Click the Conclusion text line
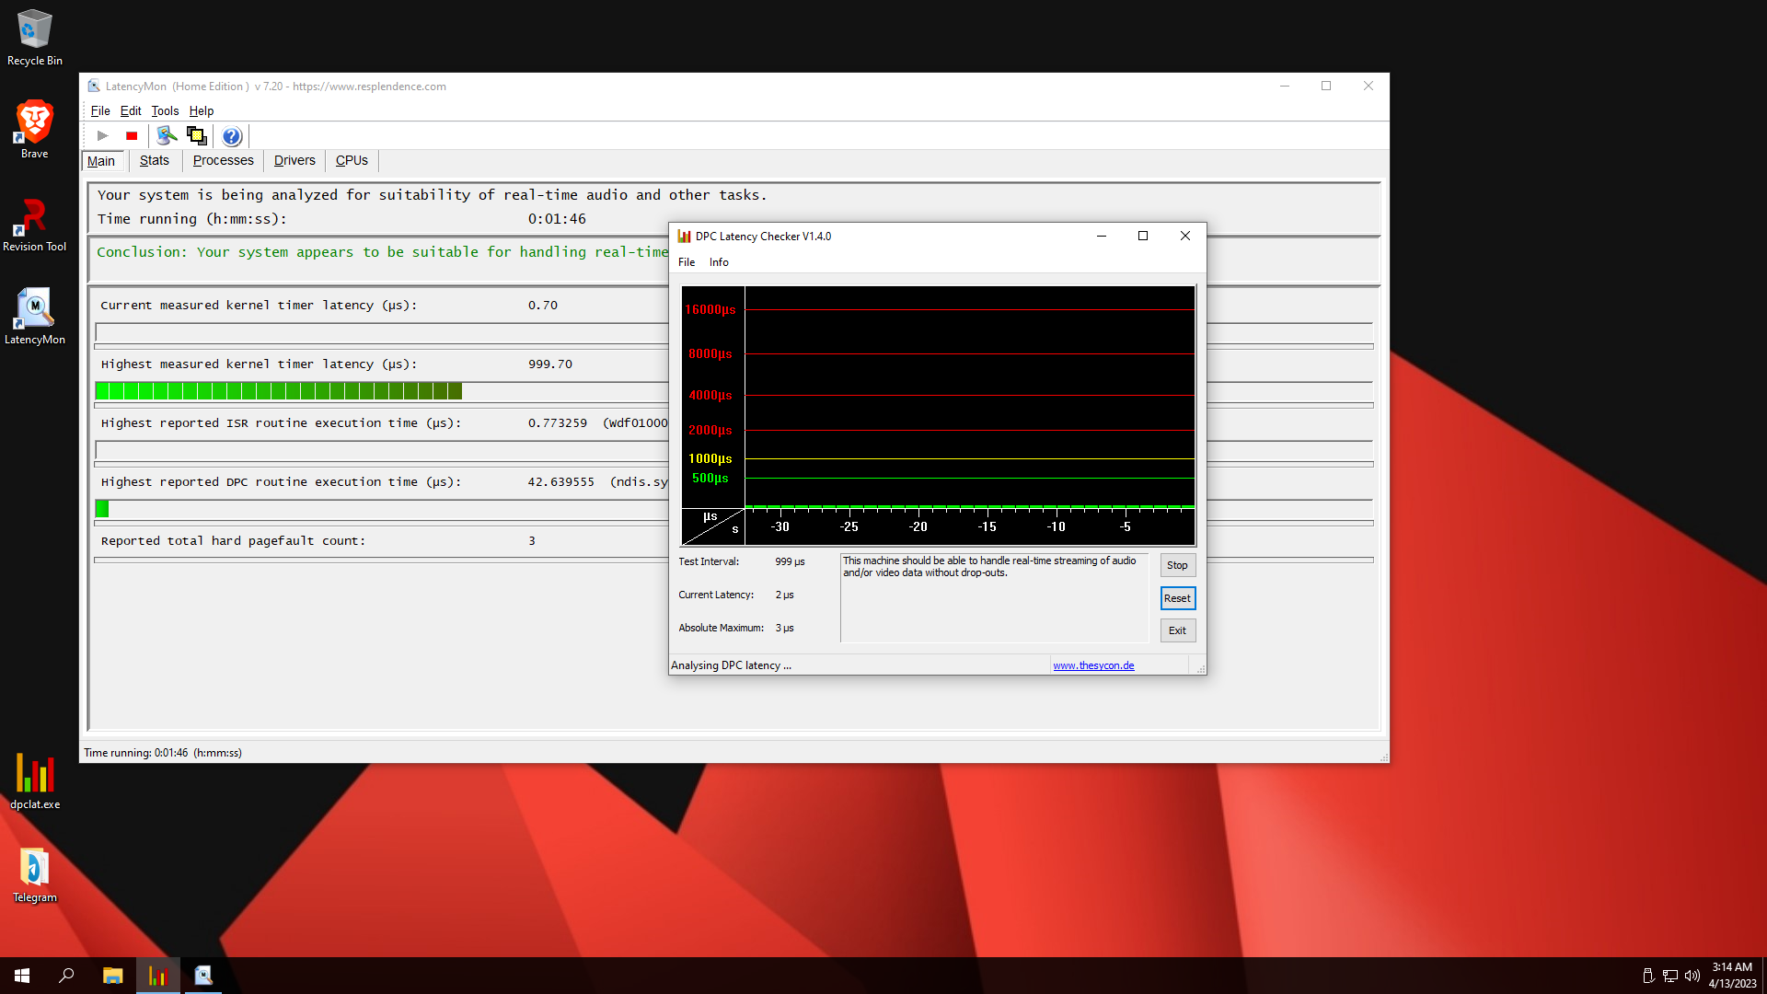Image resolution: width=1767 pixels, height=994 pixels. point(382,252)
